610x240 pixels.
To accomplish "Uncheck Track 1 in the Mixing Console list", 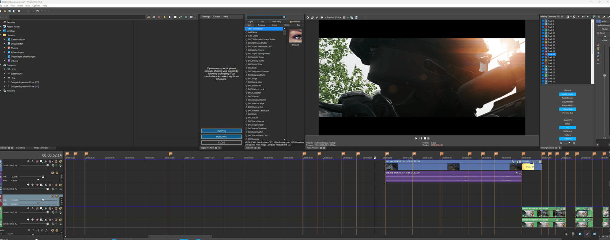I will point(543,21).
